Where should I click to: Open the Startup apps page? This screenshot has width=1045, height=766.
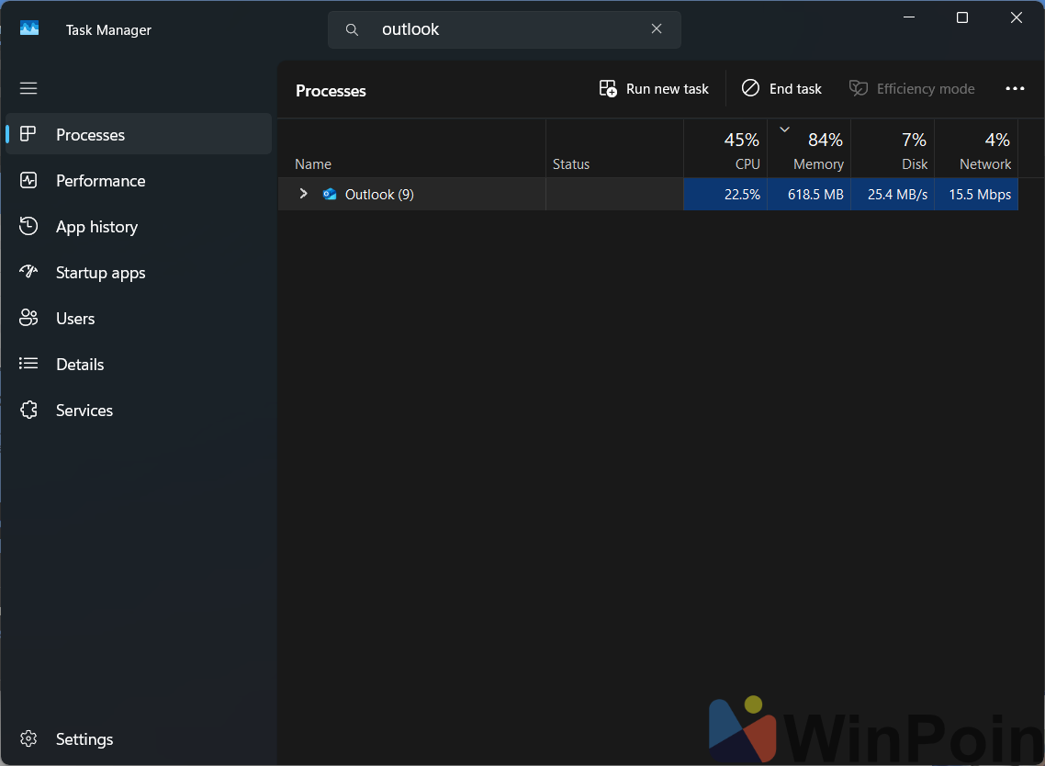[x=139, y=272]
